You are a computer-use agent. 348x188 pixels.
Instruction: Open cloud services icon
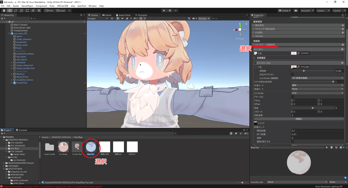(296, 10)
